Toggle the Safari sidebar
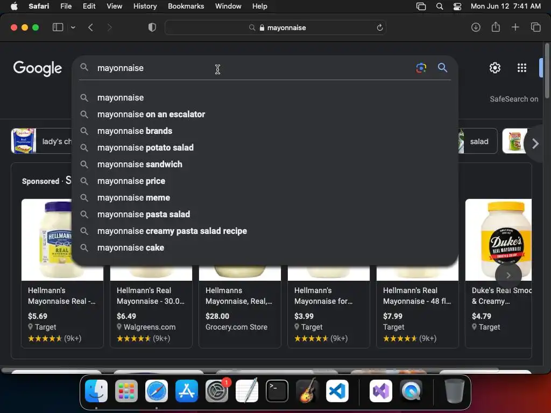 [58, 27]
